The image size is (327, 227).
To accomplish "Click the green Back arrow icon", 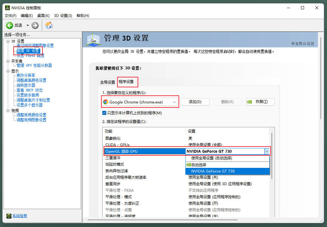I will (x=10, y=25).
